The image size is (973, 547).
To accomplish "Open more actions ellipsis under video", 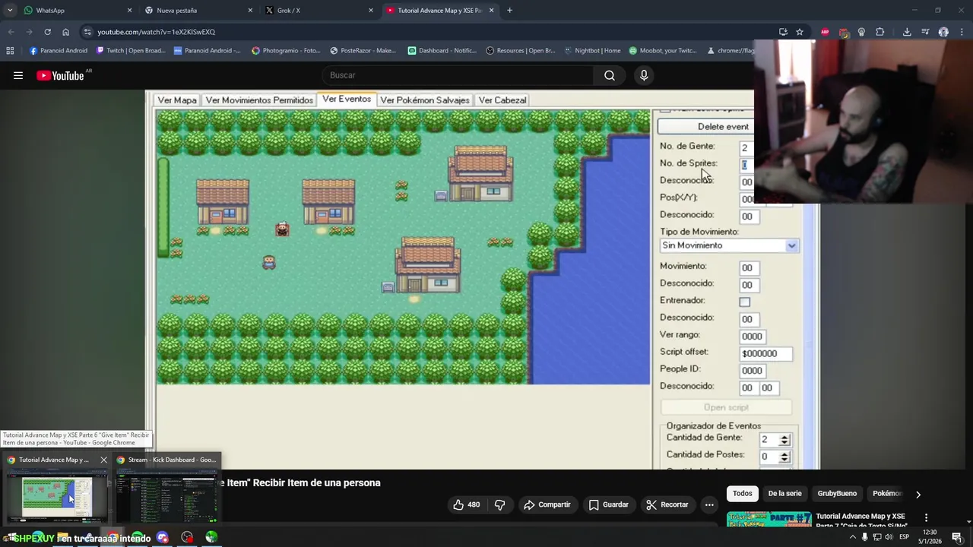I will (x=709, y=504).
